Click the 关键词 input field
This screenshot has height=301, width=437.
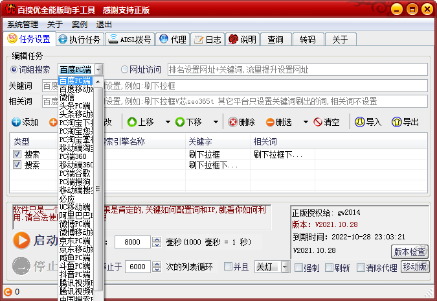pyautogui.click(x=234, y=86)
